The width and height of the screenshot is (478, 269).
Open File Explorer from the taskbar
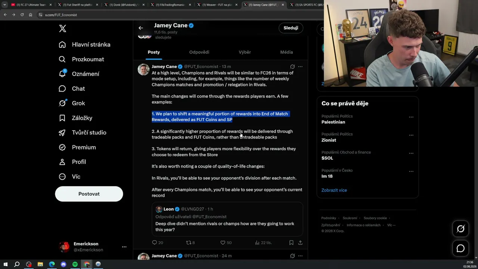tap(40, 264)
